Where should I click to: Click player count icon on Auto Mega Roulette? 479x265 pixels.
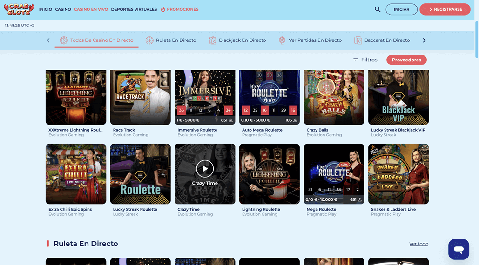(x=295, y=120)
